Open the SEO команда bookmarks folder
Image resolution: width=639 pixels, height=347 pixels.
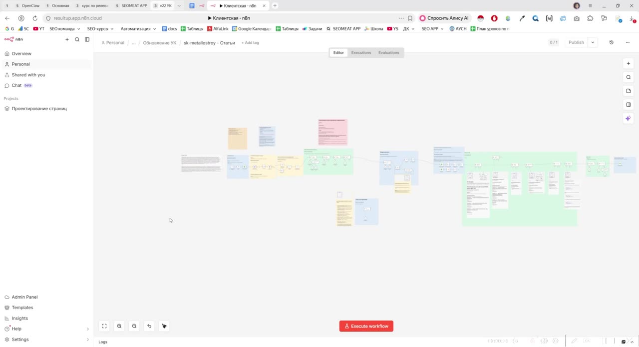pos(65,29)
